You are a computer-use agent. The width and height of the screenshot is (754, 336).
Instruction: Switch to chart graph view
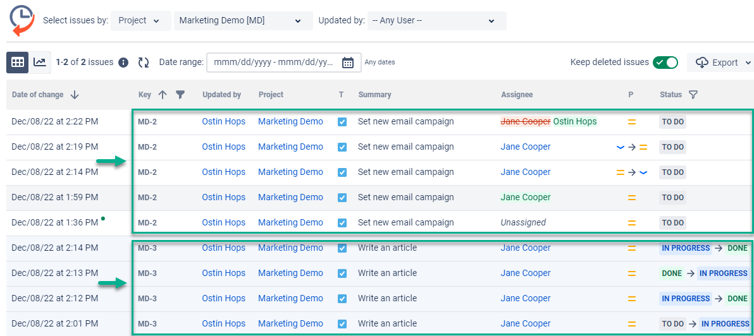(40, 62)
